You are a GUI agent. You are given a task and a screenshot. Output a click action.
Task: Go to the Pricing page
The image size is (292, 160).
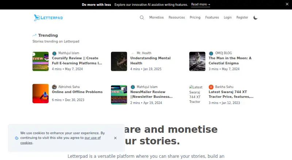tap(195, 17)
